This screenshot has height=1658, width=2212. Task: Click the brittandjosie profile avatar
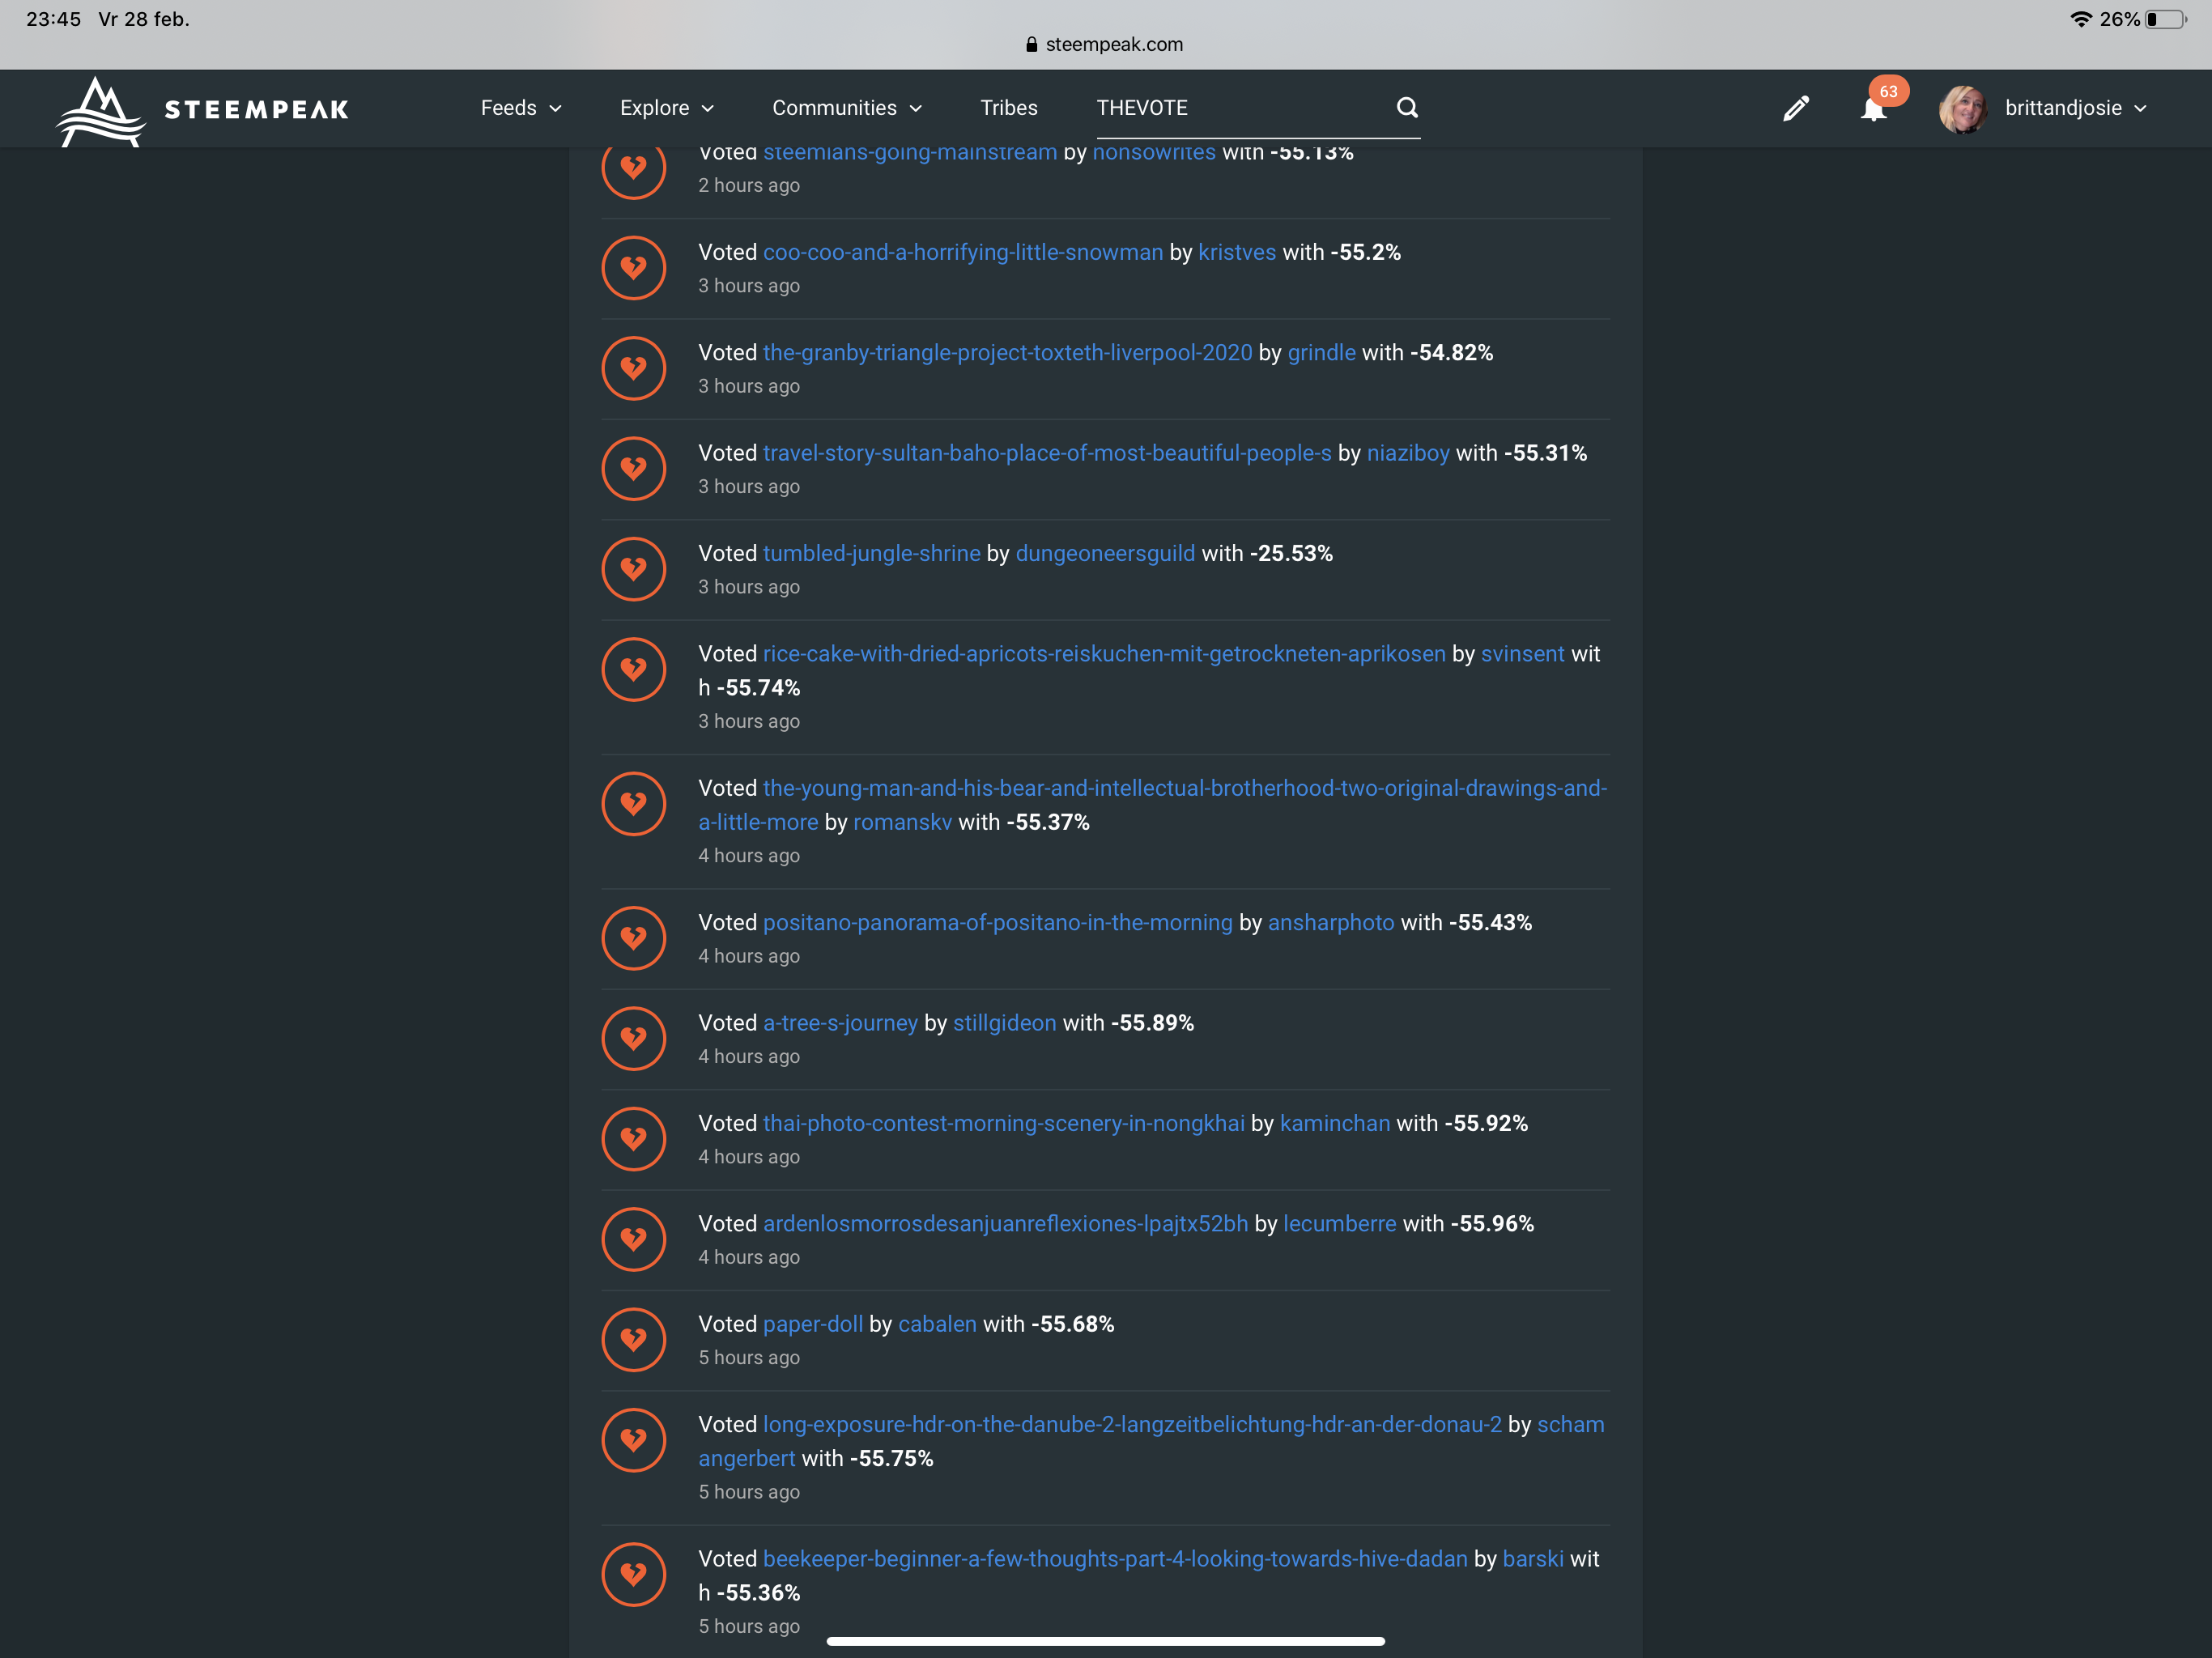tap(1962, 109)
